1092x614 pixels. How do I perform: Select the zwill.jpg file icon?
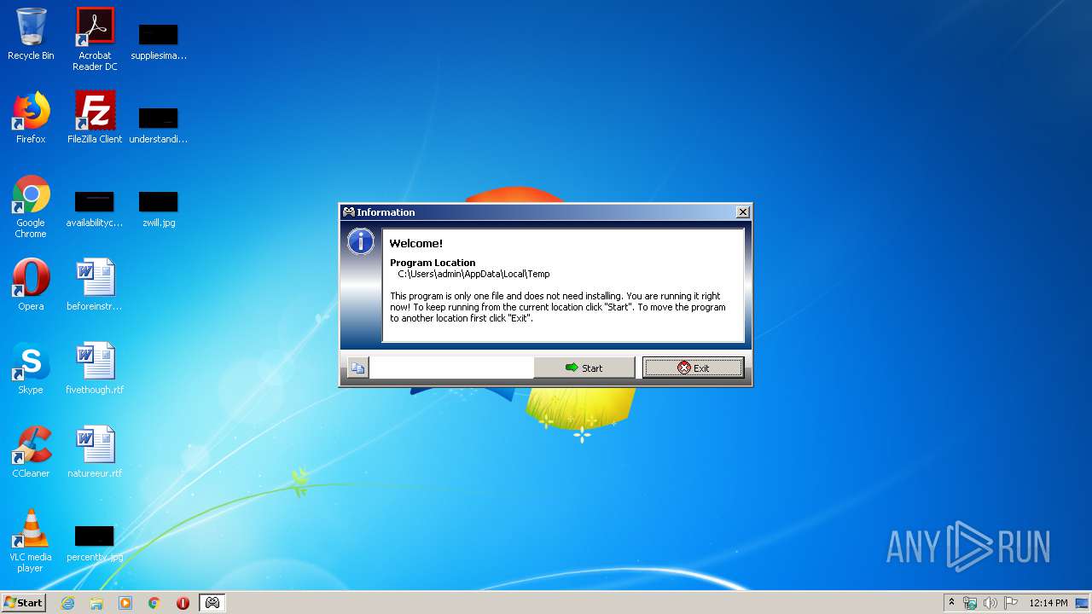coord(159,209)
